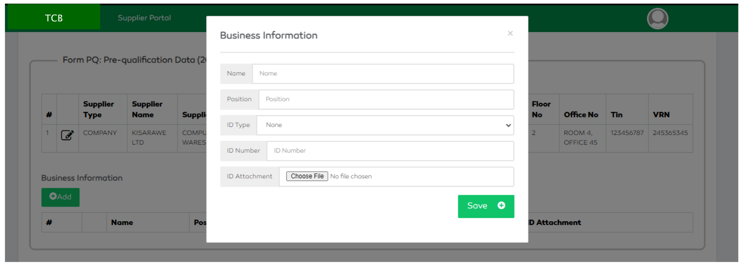The width and height of the screenshot is (745, 266).
Task: Open the Supplier Portal menu item
Action: (x=144, y=18)
